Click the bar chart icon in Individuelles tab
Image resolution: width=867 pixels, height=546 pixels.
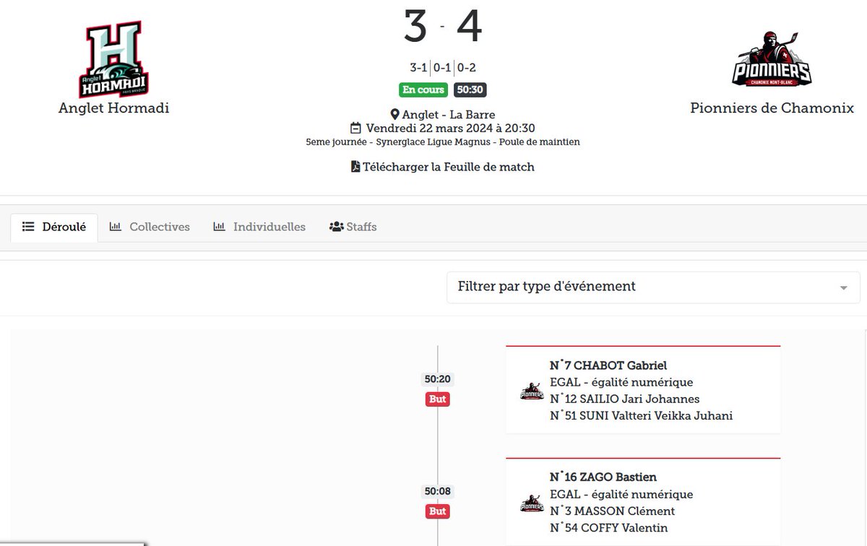(x=220, y=227)
